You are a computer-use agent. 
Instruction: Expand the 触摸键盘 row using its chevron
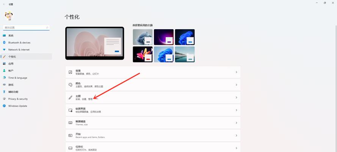(x=236, y=123)
